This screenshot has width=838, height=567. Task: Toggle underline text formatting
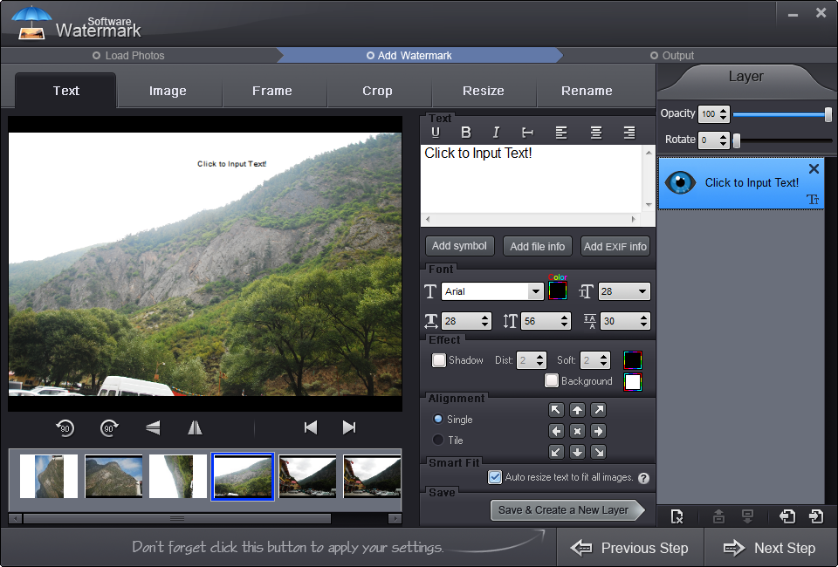point(436,133)
